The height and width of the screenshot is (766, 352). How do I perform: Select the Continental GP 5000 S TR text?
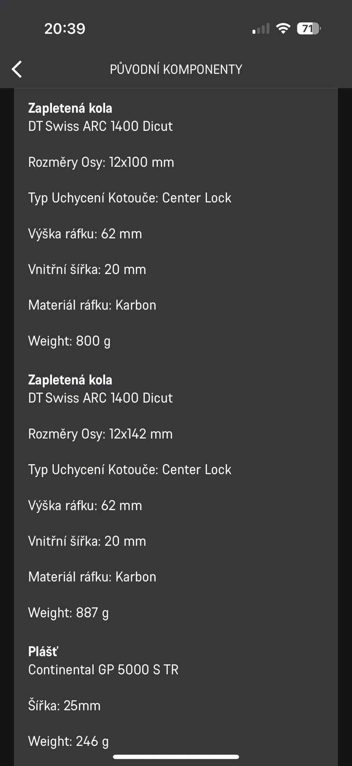(103, 670)
